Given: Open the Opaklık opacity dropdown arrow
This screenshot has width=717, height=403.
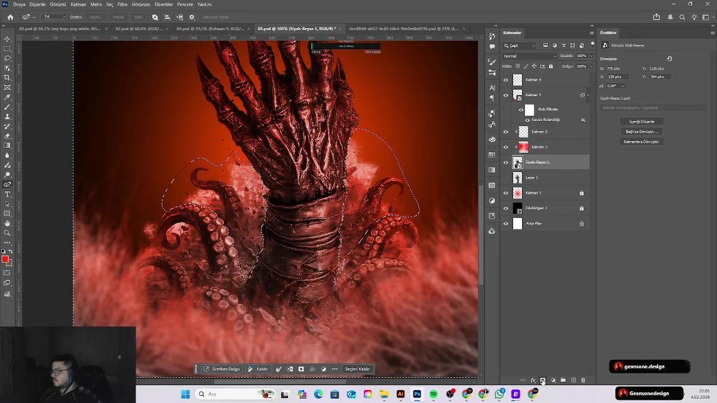Looking at the screenshot, I should 591,56.
